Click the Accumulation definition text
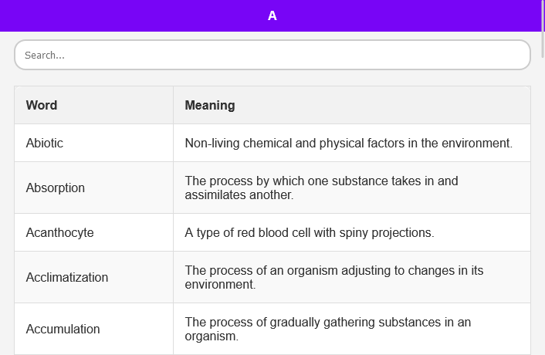This screenshot has width=545, height=355. 327,329
